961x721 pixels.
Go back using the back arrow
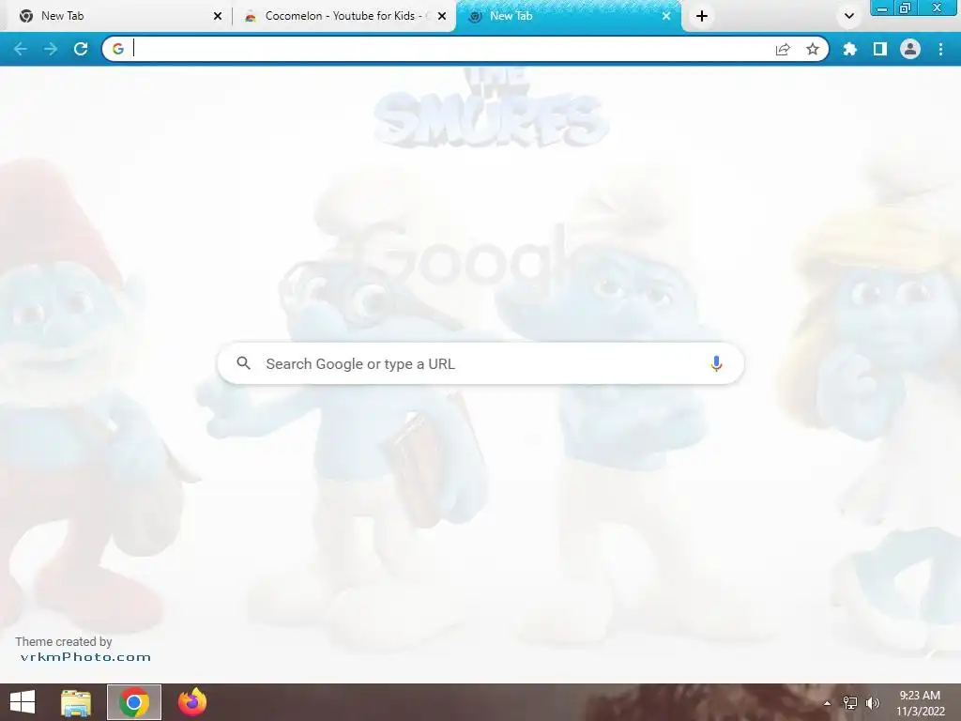[x=21, y=49]
